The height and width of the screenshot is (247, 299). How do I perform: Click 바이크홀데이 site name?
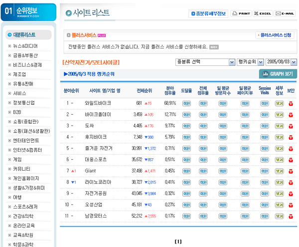click(x=98, y=115)
